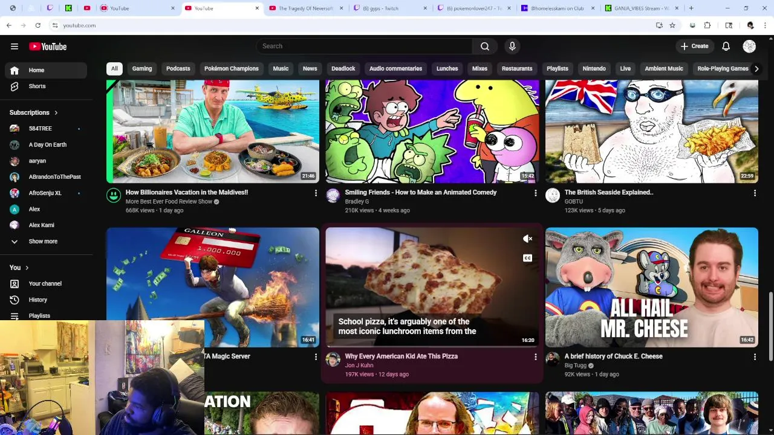The image size is (774, 435).
Task: Click the youtube.com address bar
Action: tap(351, 25)
